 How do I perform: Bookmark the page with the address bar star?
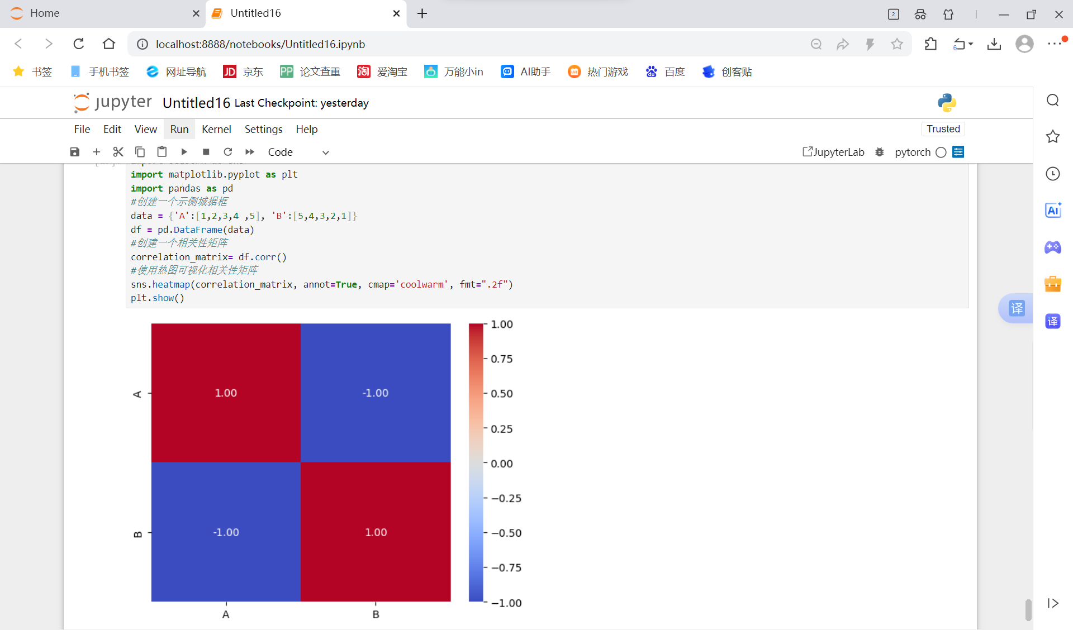click(897, 44)
